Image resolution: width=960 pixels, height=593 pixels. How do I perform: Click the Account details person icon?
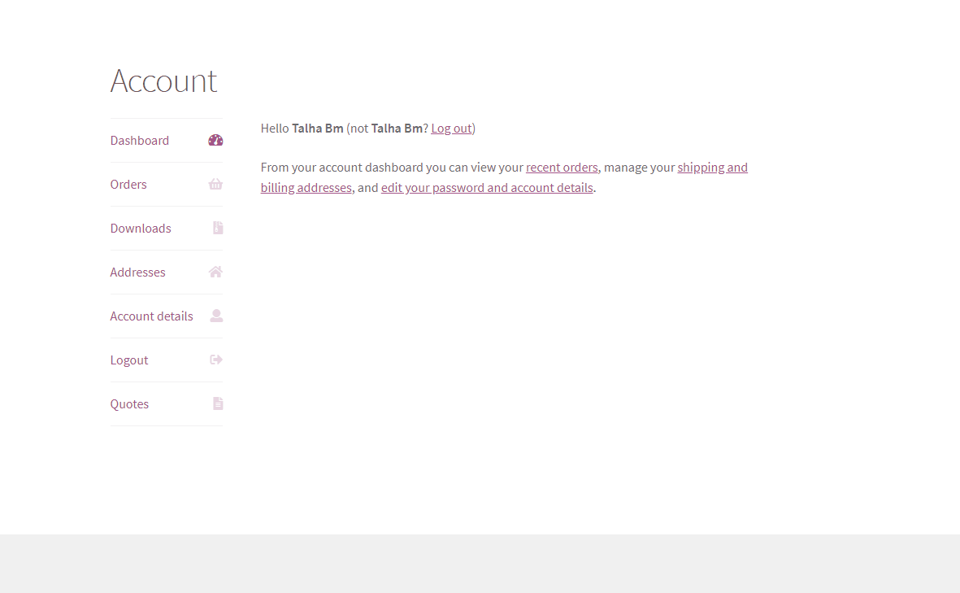(216, 316)
